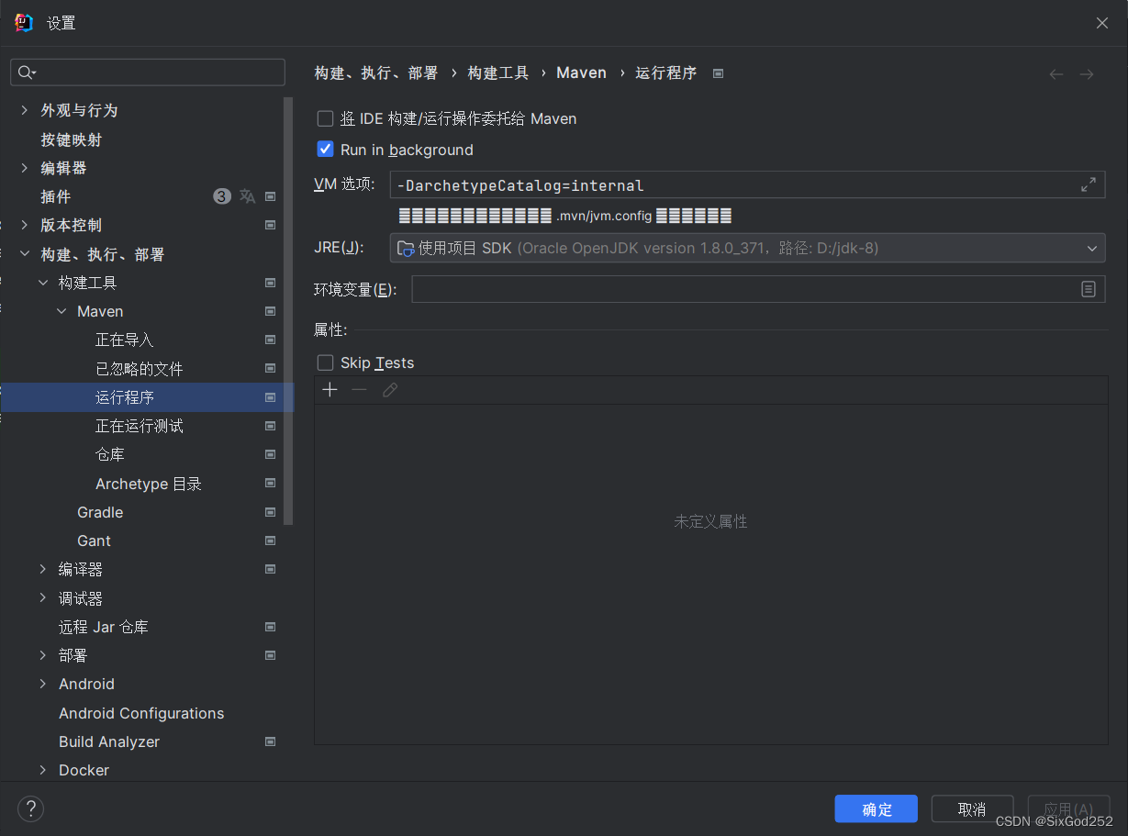Click 构建工具 in the breadcrumb path
This screenshot has width=1128, height=836.
tap(498, 73)
